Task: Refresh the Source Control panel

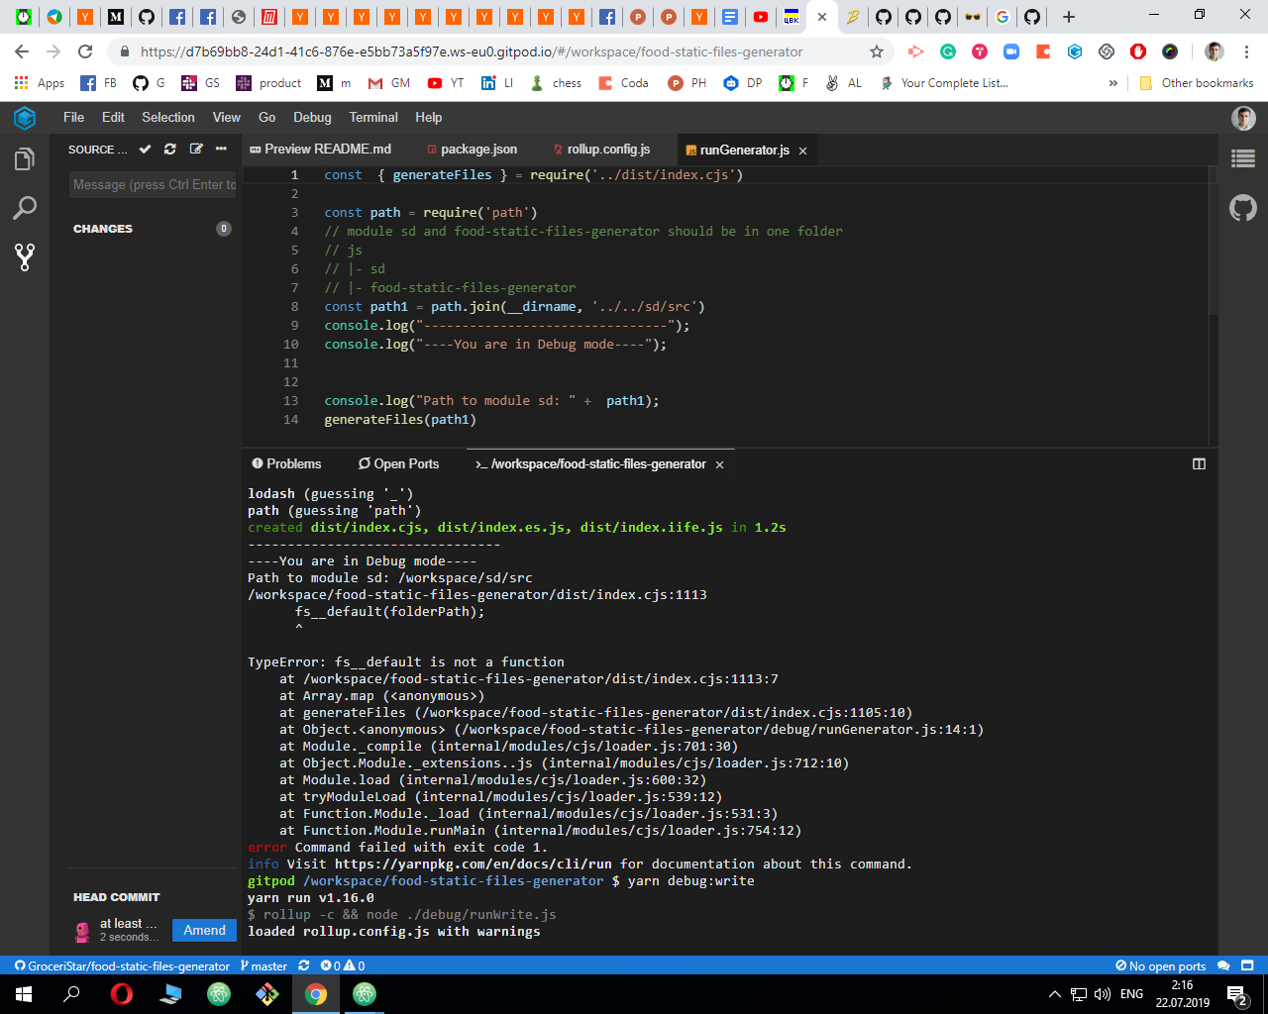Action: pos(168,149)
